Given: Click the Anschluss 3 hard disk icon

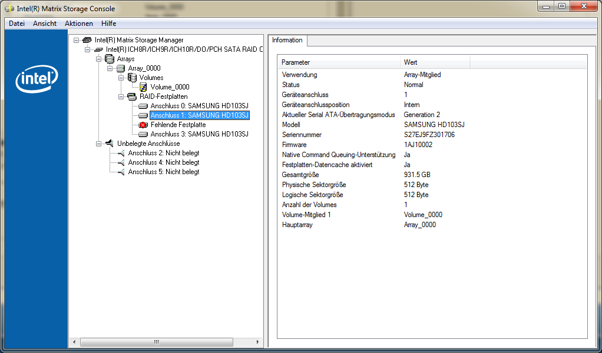Looking at the screenshot, I should pos(143,134).
